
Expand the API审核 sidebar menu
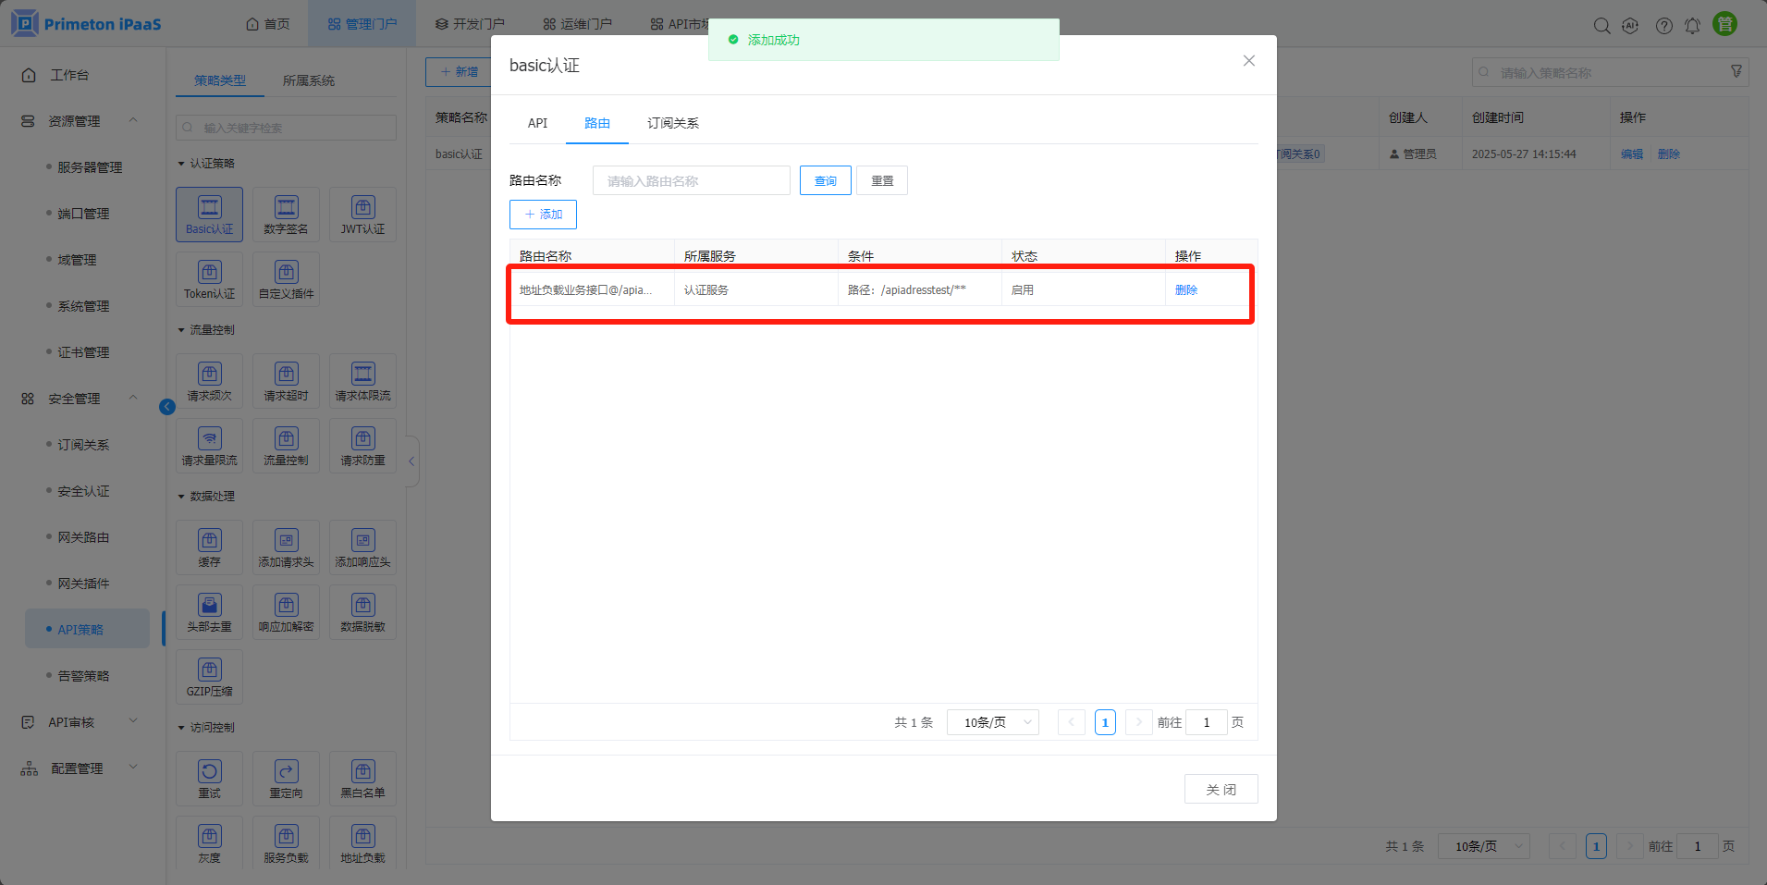133,722
